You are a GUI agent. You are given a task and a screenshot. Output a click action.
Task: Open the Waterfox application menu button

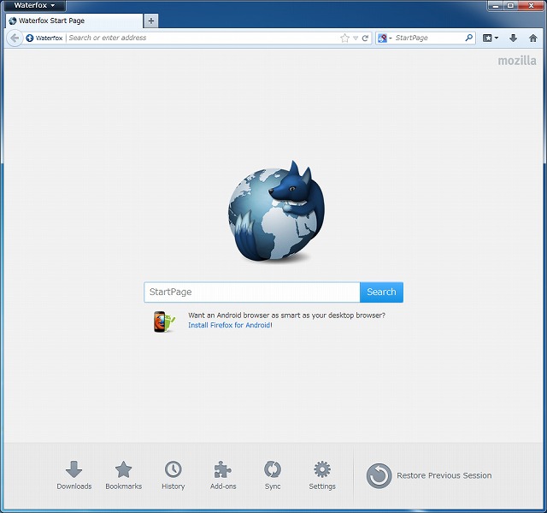[x=34, y=5]
